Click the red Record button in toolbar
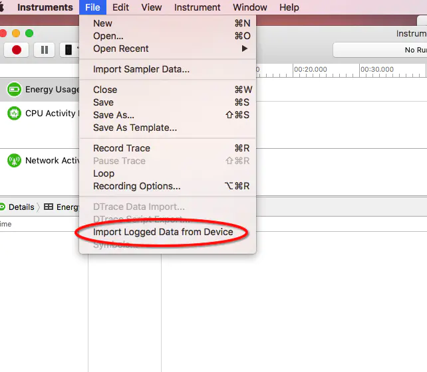 click(x=17, y=50)
